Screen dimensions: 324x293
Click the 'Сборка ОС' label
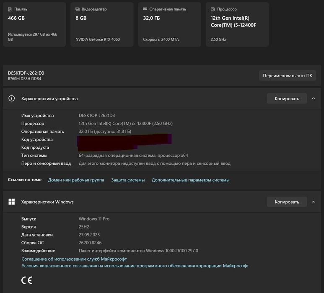[x=32, y=243]
